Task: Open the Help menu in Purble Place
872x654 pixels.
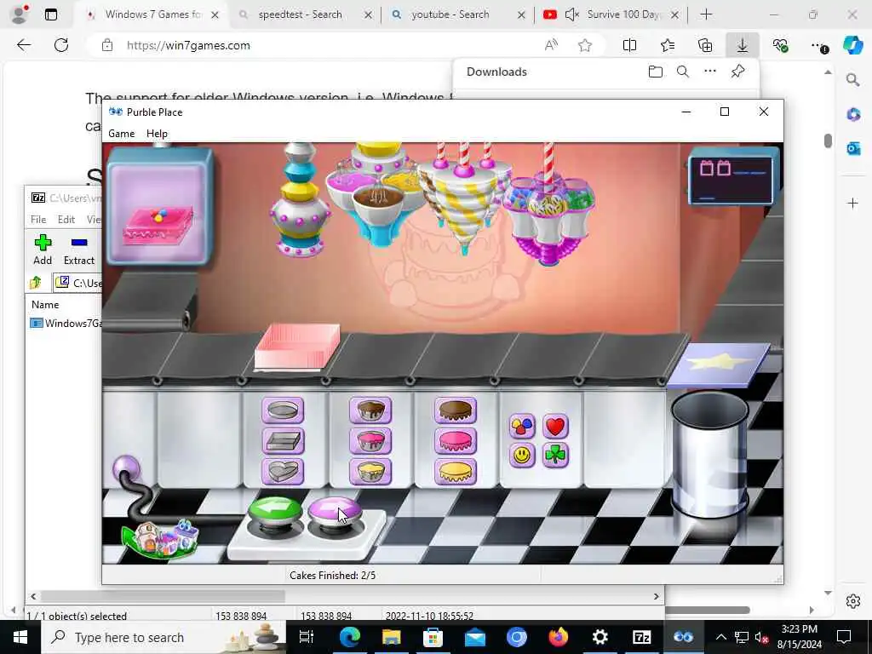Action: 157,134
